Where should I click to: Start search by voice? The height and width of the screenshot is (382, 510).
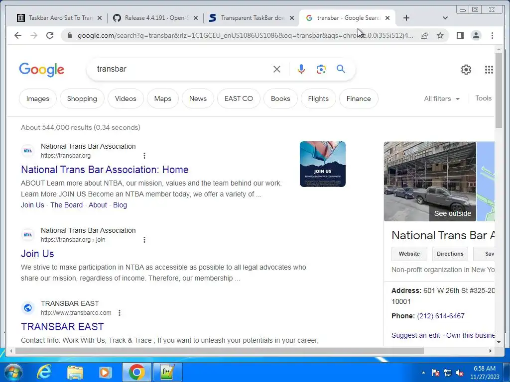click(301, 69)
